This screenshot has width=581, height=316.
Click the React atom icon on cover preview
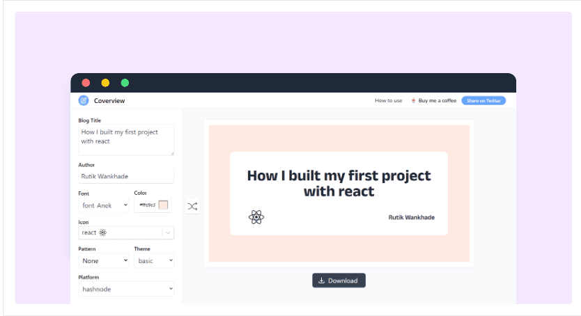256,217
